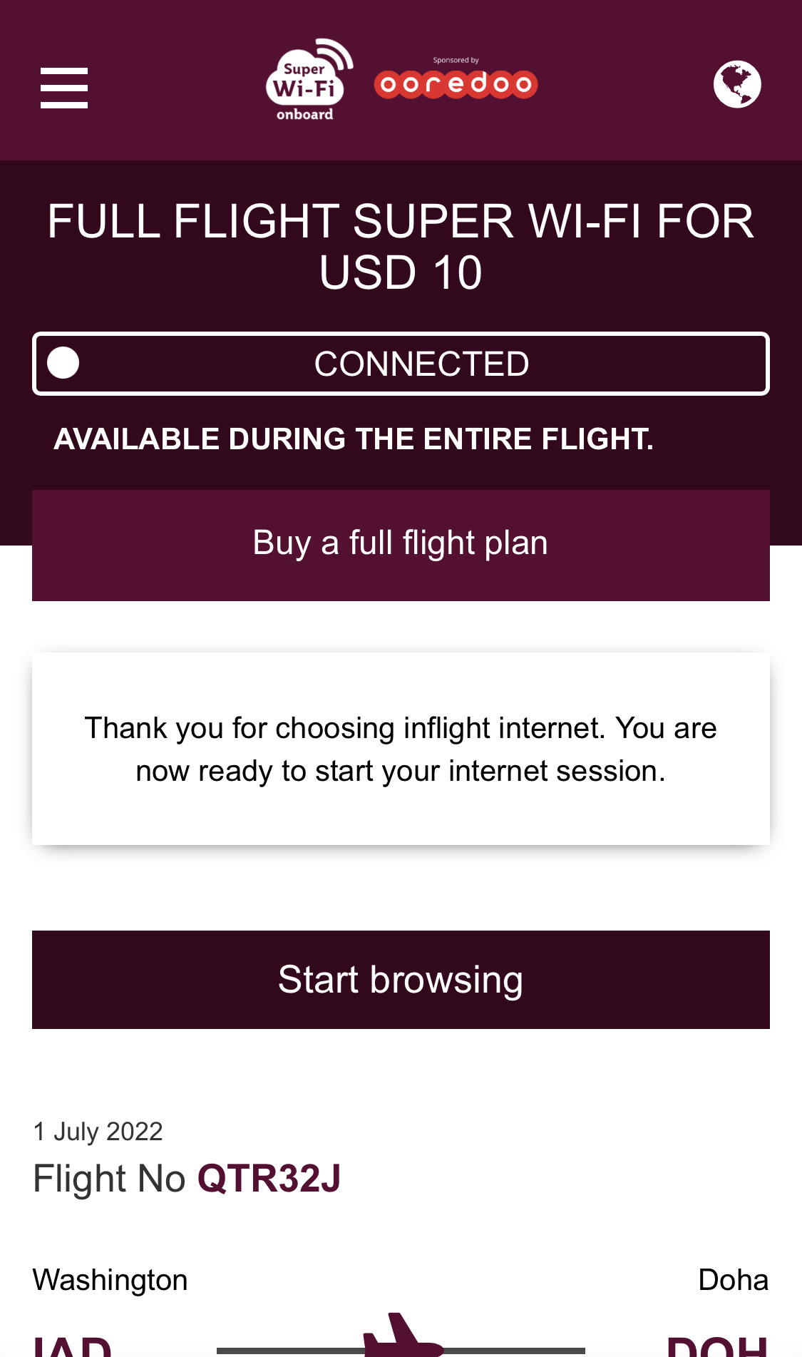Click the Sponsored by text

pos(456,61)
